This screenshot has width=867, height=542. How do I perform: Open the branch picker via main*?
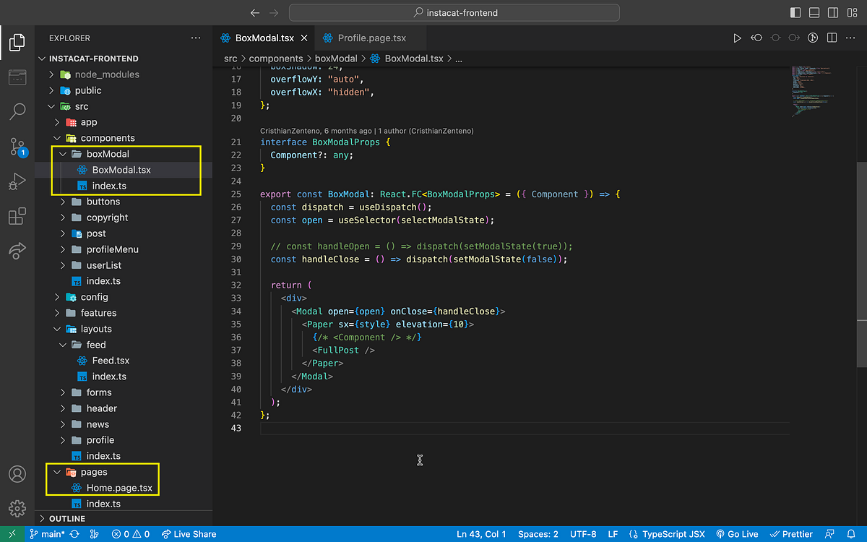(47, 533)
